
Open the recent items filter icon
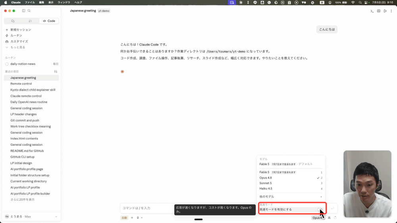[x=56, y=72]
